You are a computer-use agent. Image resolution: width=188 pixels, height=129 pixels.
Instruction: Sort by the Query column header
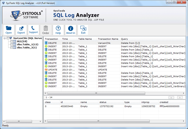pyautogui.click(x=153, y=39)
